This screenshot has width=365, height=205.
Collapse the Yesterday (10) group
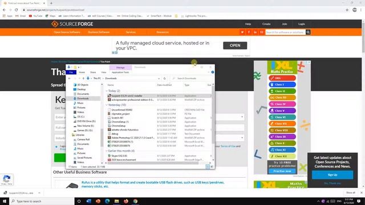(107, 105)
